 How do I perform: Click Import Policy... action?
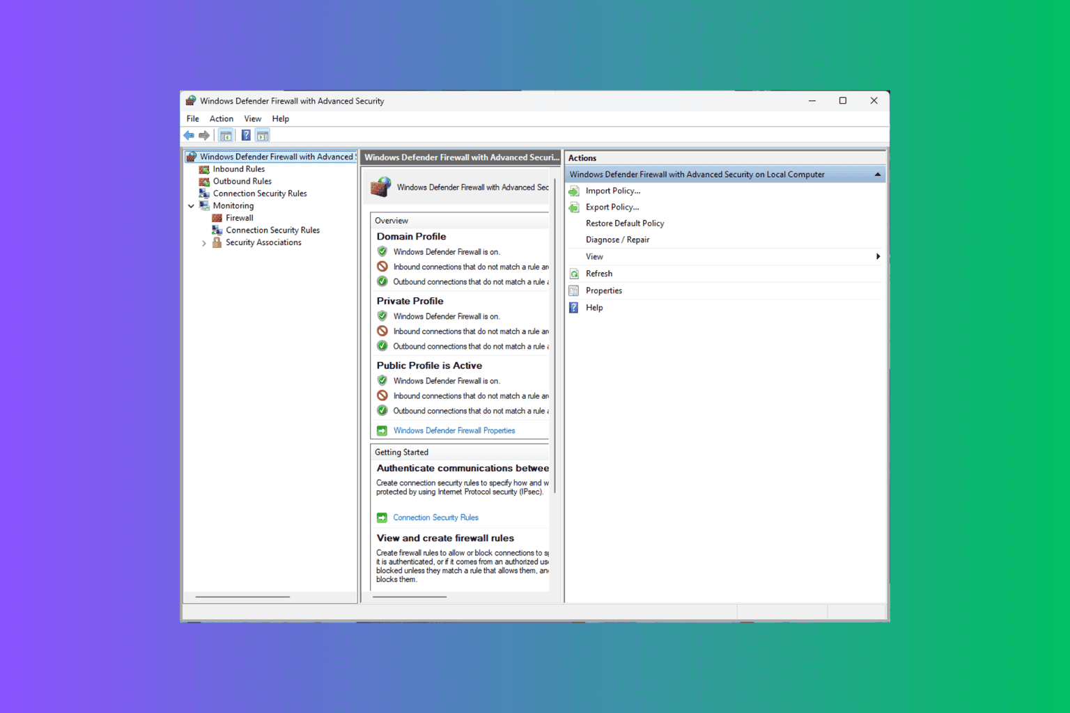(x=613, y=191)
